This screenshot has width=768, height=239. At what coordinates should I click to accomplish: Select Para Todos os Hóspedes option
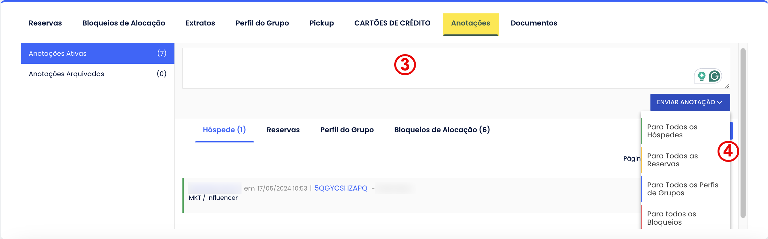point(672,131)
